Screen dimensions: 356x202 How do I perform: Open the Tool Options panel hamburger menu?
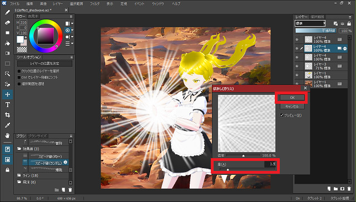(71, 57)
